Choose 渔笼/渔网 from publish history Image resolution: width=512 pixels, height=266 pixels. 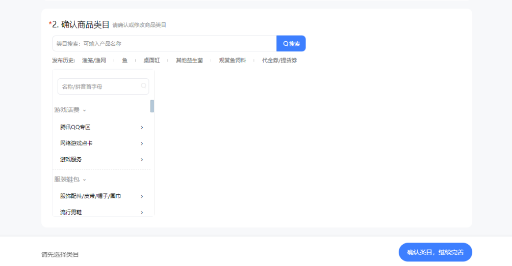coord(94,61)
